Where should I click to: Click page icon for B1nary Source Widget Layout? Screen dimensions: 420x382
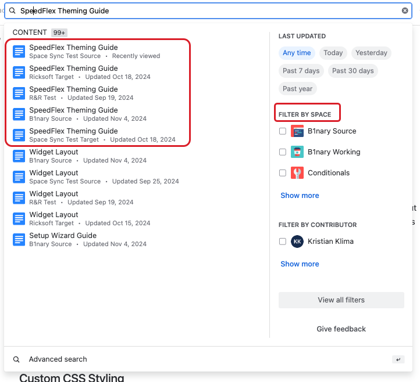click(19, 156)
